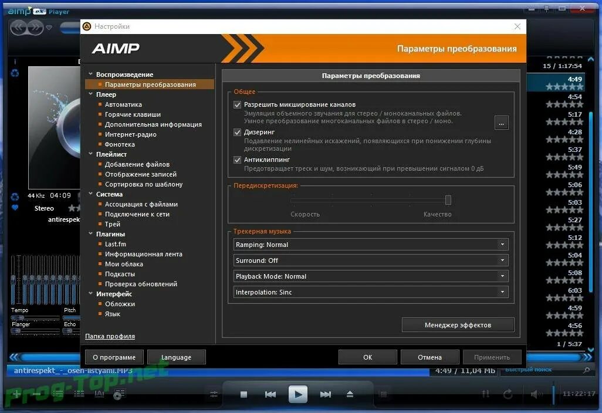Open the Интернет-радио settings page
The height and width of the screenshot is (413, 602).
(130, 134)
